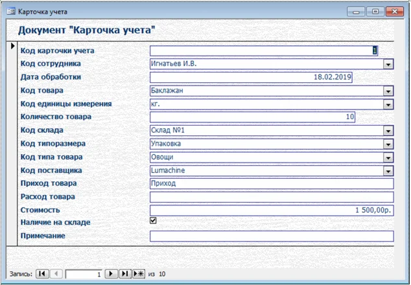Minimize the Карточка учета window

pos(356,12)
